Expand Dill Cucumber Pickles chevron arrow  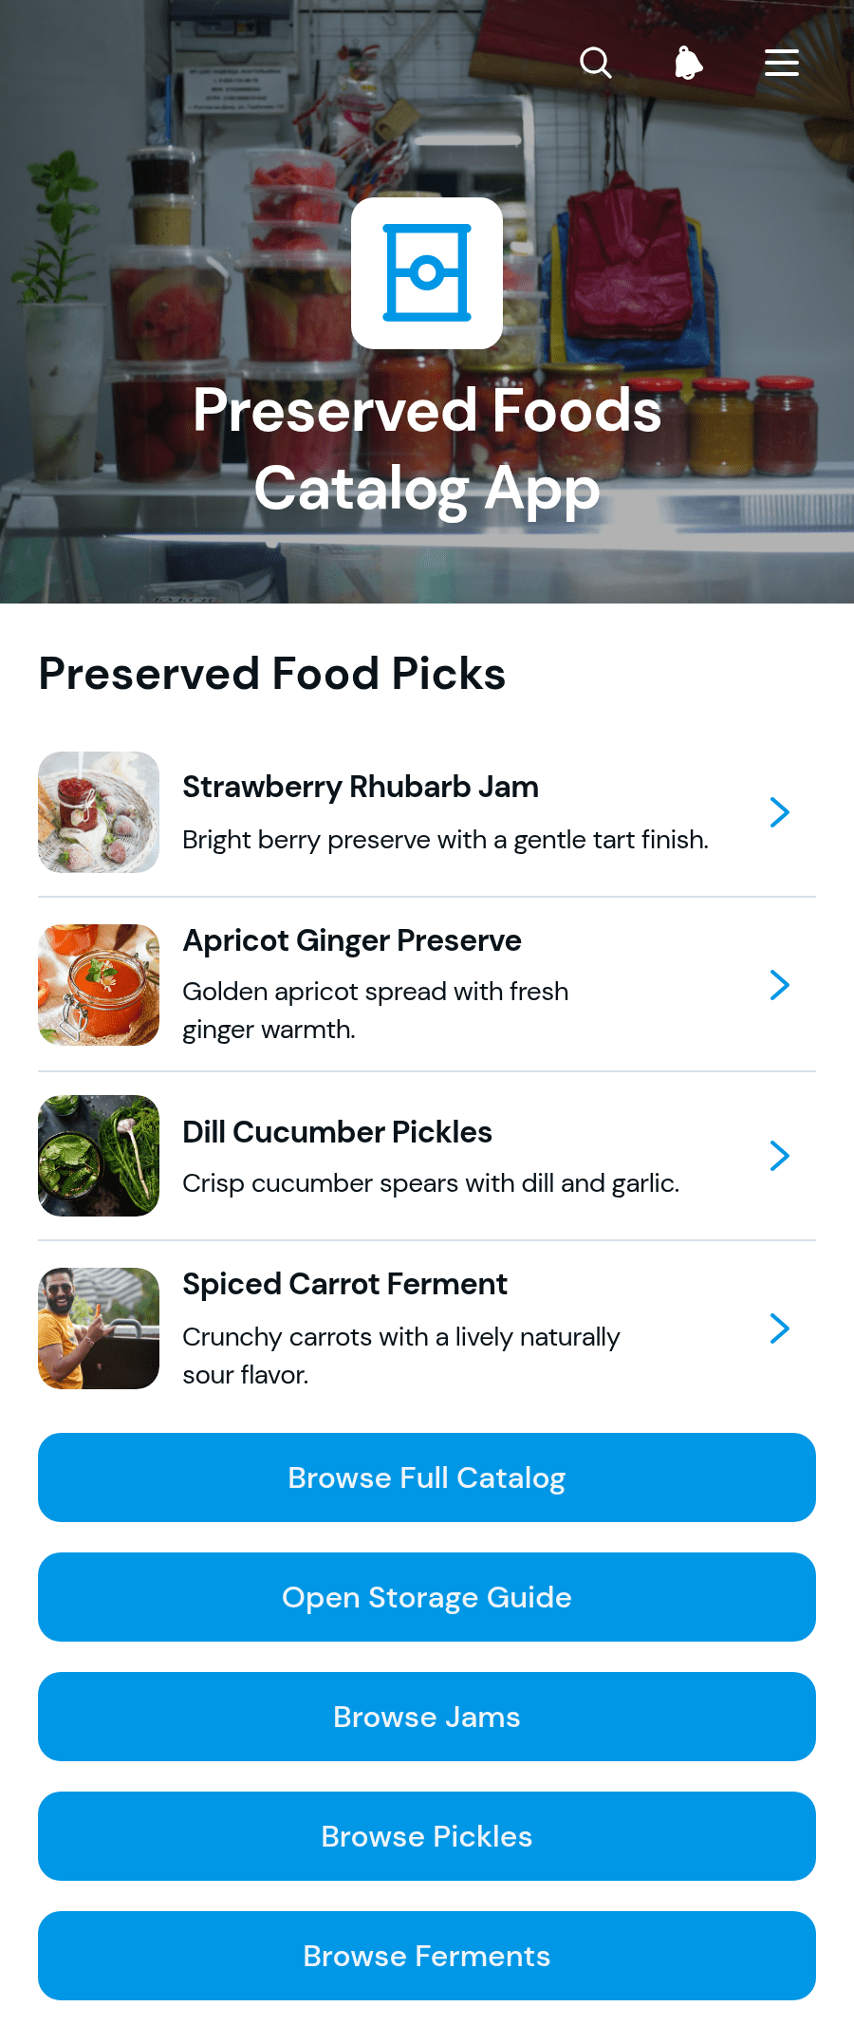(779, 1156)
